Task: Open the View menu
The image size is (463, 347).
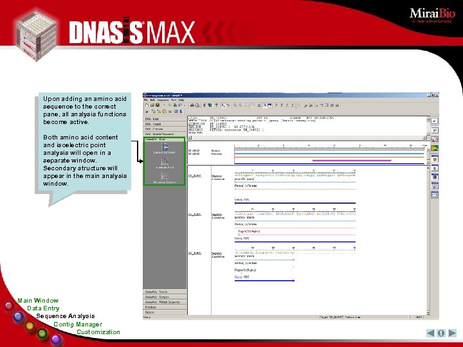Action: [x=174, y=100]
